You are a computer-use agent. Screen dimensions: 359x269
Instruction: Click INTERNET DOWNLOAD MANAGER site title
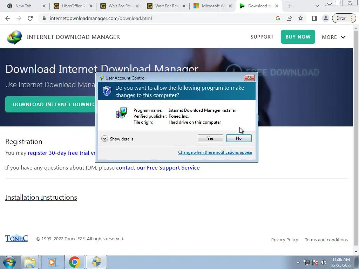[x=73, y=37]
